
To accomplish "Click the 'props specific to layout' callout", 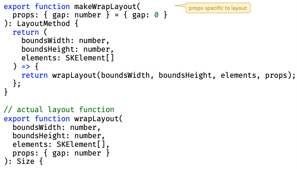I will 217,8.
